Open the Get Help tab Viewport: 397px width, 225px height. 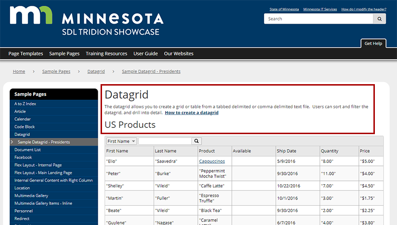pyautogui.click(x=373, y=43)
